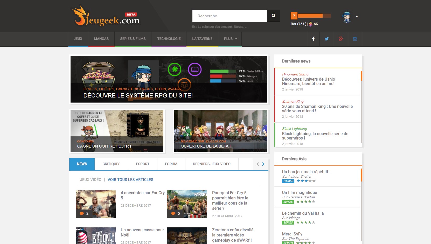Screen dimensions: 431x244
Task: Open Pourquoi Far Cry 5 article title
Action: pos(230,200)
